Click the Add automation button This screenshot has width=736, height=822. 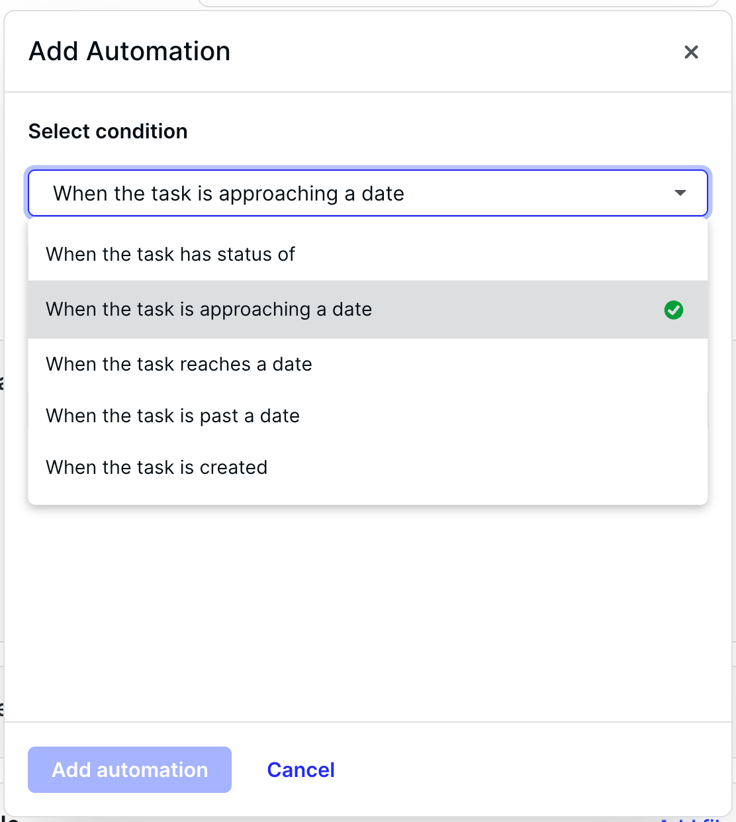[x=130, y=770]
